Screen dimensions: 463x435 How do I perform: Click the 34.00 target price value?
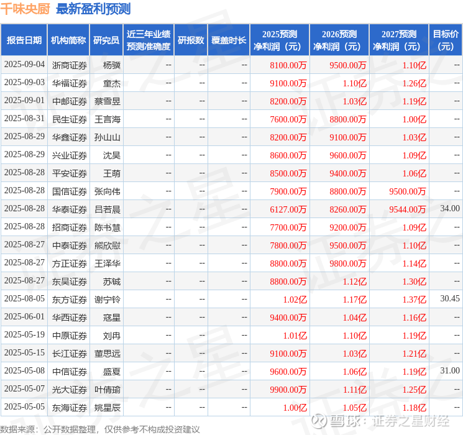(450, 208)
